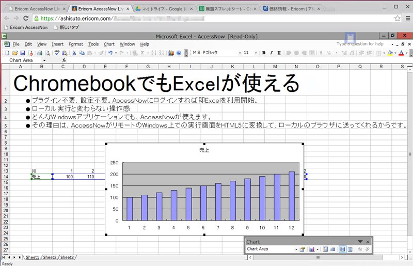
Task: Click the Fill Color paint bucket swatch
Action: 390,53
